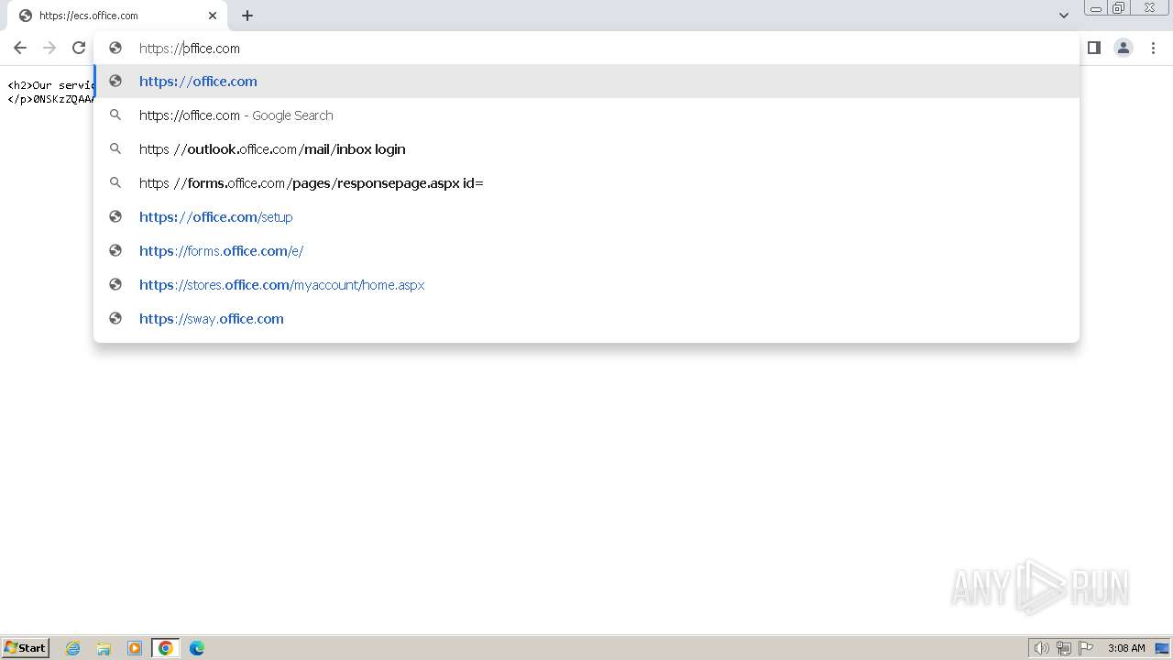Click the site info globe in address bar
Screen dimensions: 1173x660
(115, 48)
